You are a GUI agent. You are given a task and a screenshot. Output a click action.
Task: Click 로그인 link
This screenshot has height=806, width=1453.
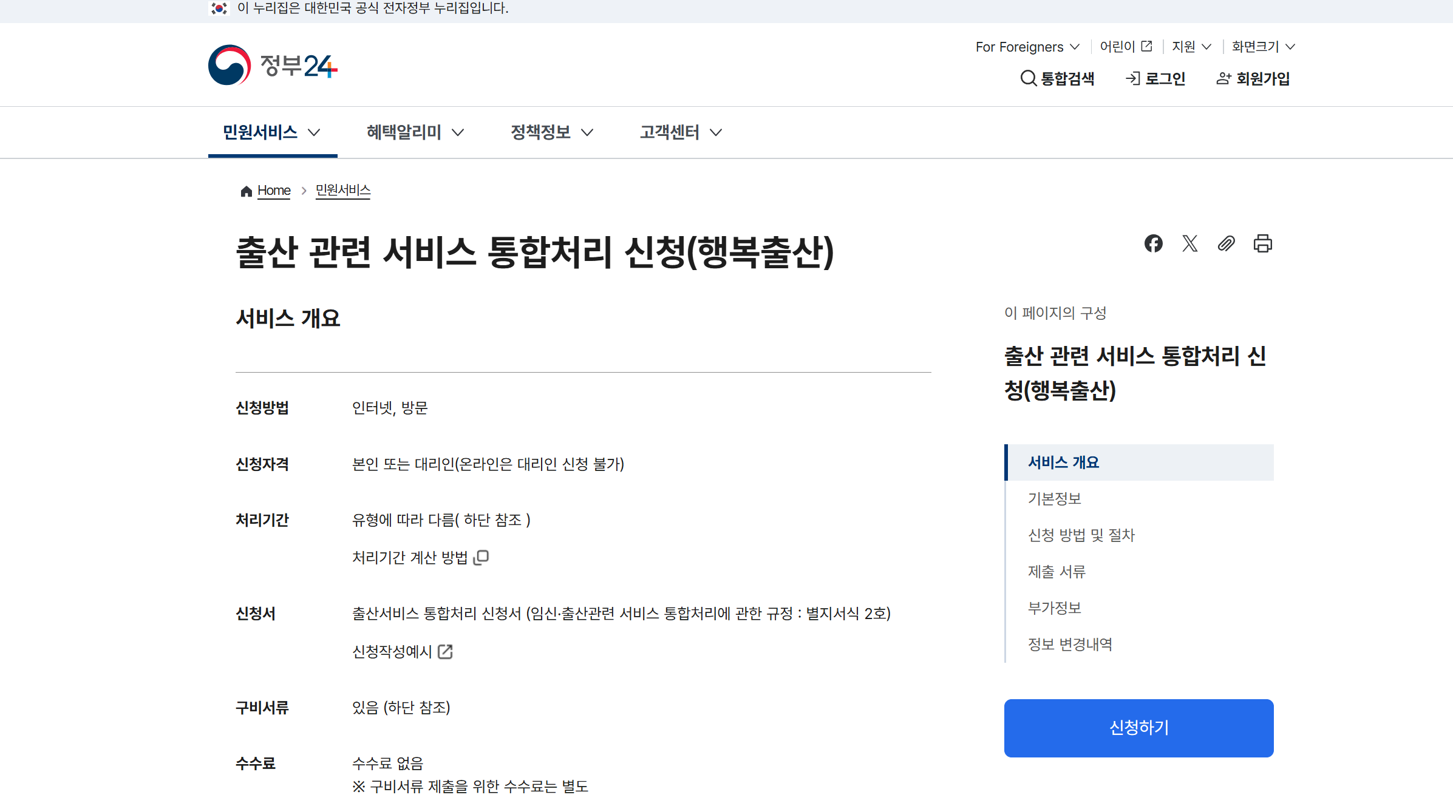coord(1155,78)
